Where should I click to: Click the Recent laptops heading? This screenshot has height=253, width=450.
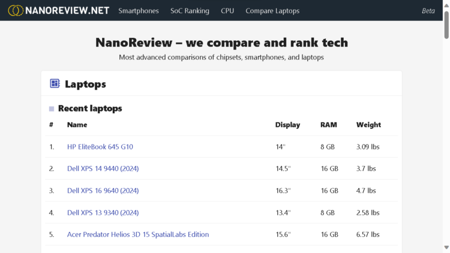coord(90,109)
